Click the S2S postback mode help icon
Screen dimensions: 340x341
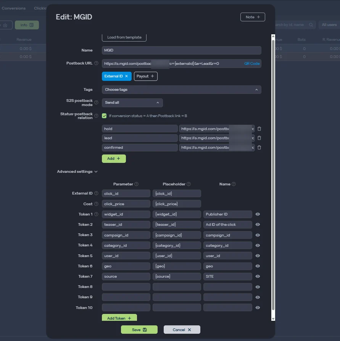click(x=96, y=103)
